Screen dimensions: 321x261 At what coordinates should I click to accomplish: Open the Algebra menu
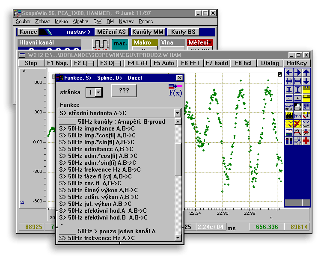click(80, 21)
